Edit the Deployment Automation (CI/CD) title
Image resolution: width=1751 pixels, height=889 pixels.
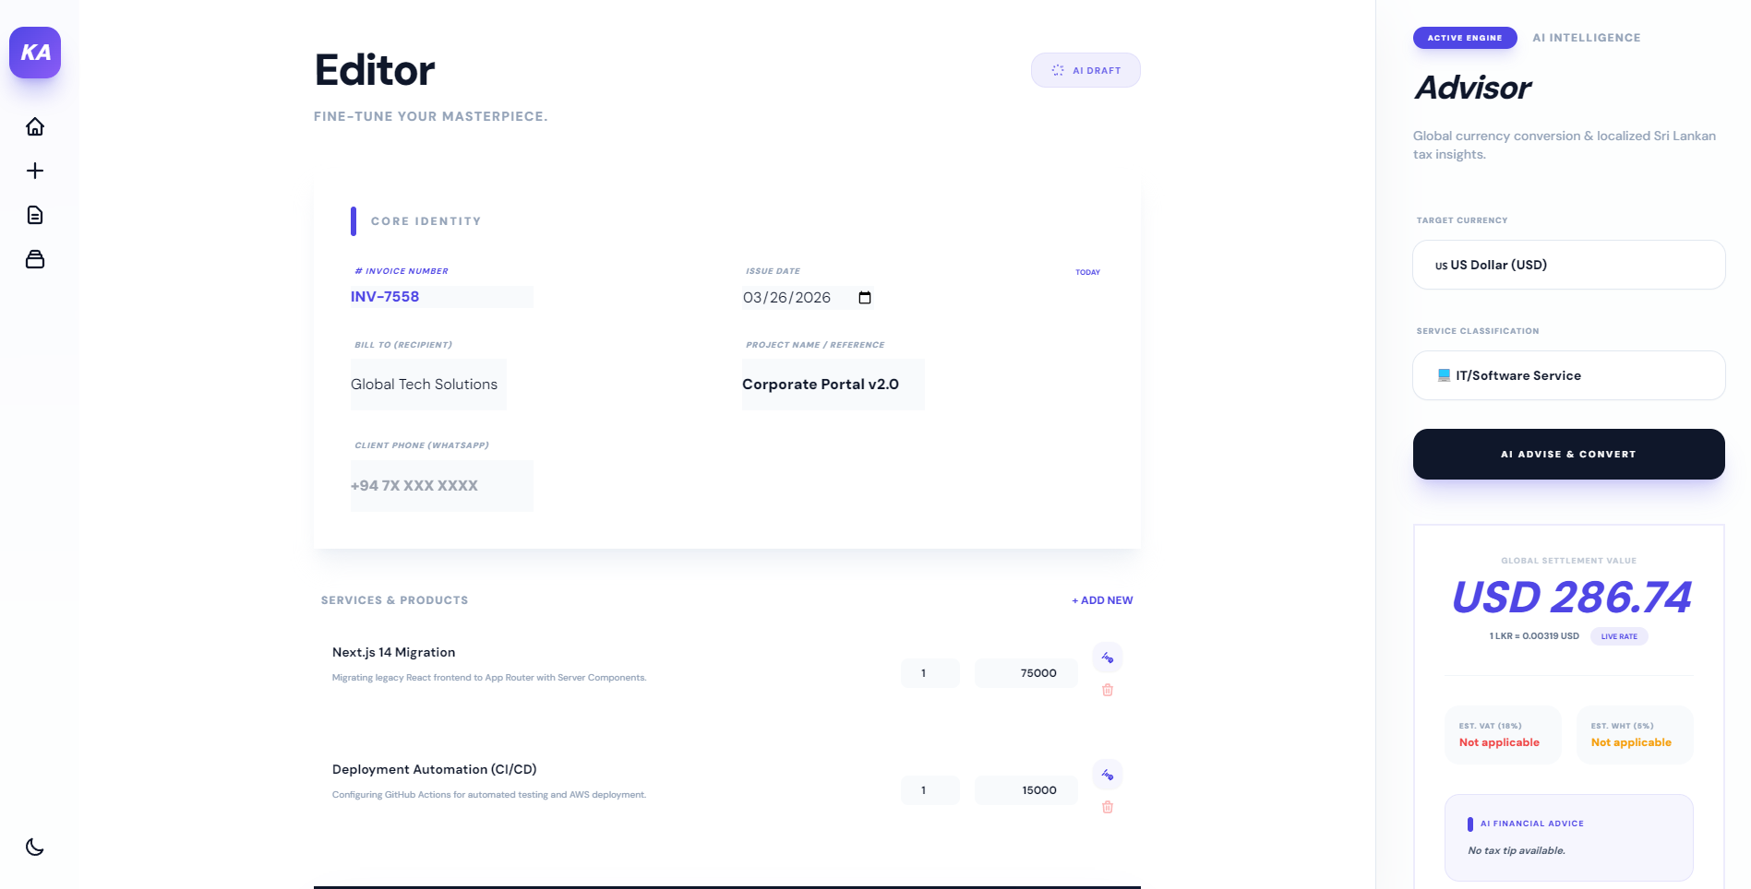click(x=434, y=769)
